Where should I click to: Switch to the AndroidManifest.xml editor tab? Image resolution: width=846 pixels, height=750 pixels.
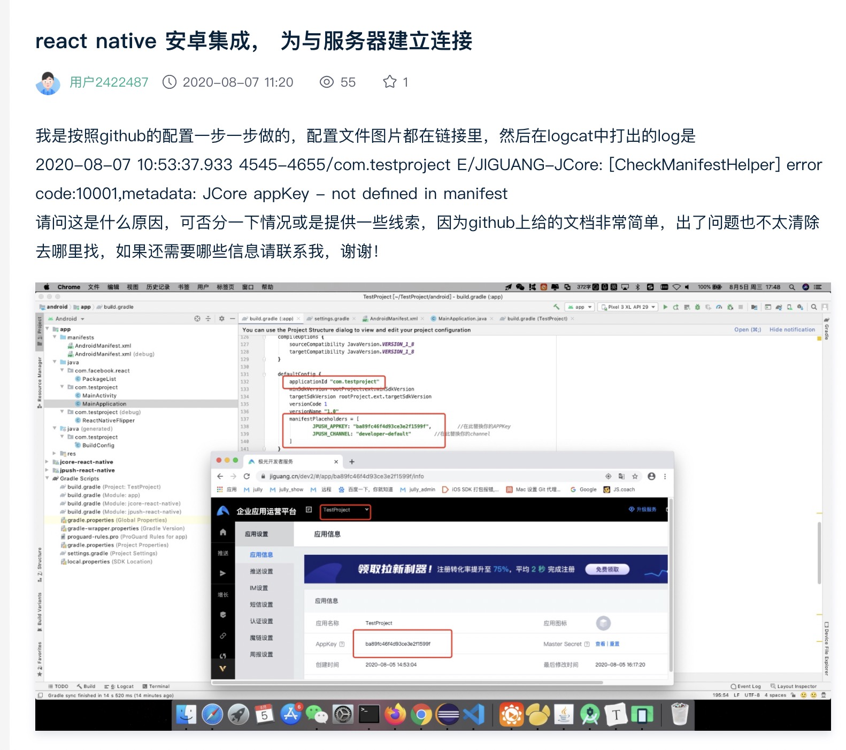(x=393, y=319)
